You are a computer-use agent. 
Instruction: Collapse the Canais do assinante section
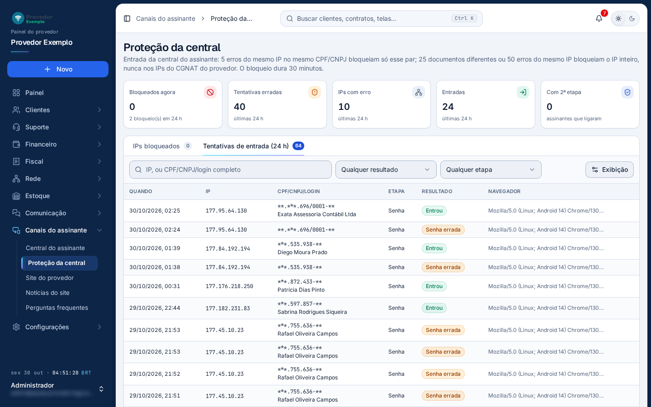tap(58, 230)
